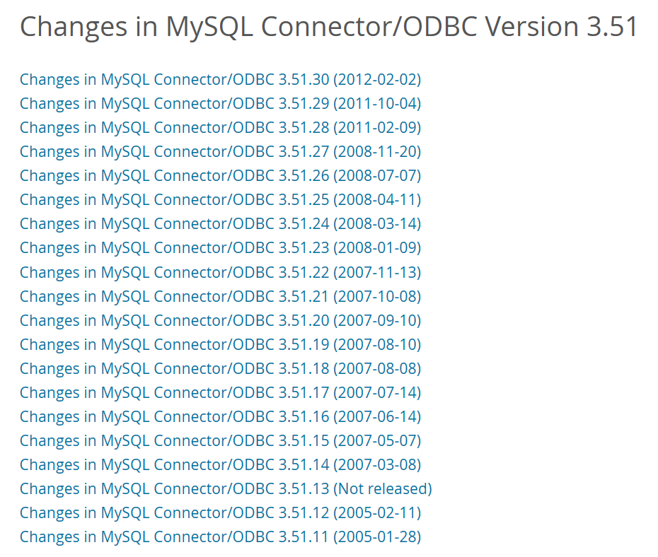658x557 pixels.
Task: Click the 3.51.12 (2005-02-11) changes link
Action: point(220,512)
